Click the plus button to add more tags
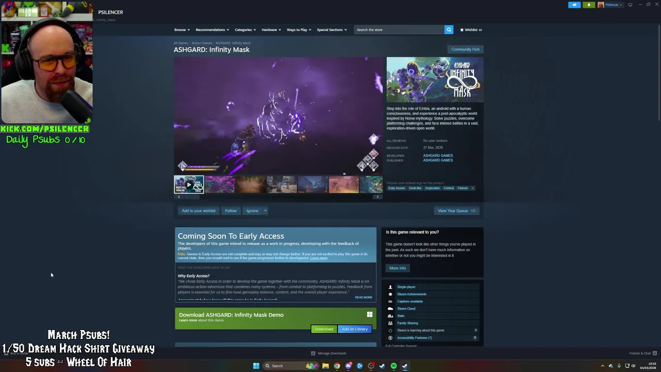The height and width of the screenshot is (372, 661). [473, 188]
